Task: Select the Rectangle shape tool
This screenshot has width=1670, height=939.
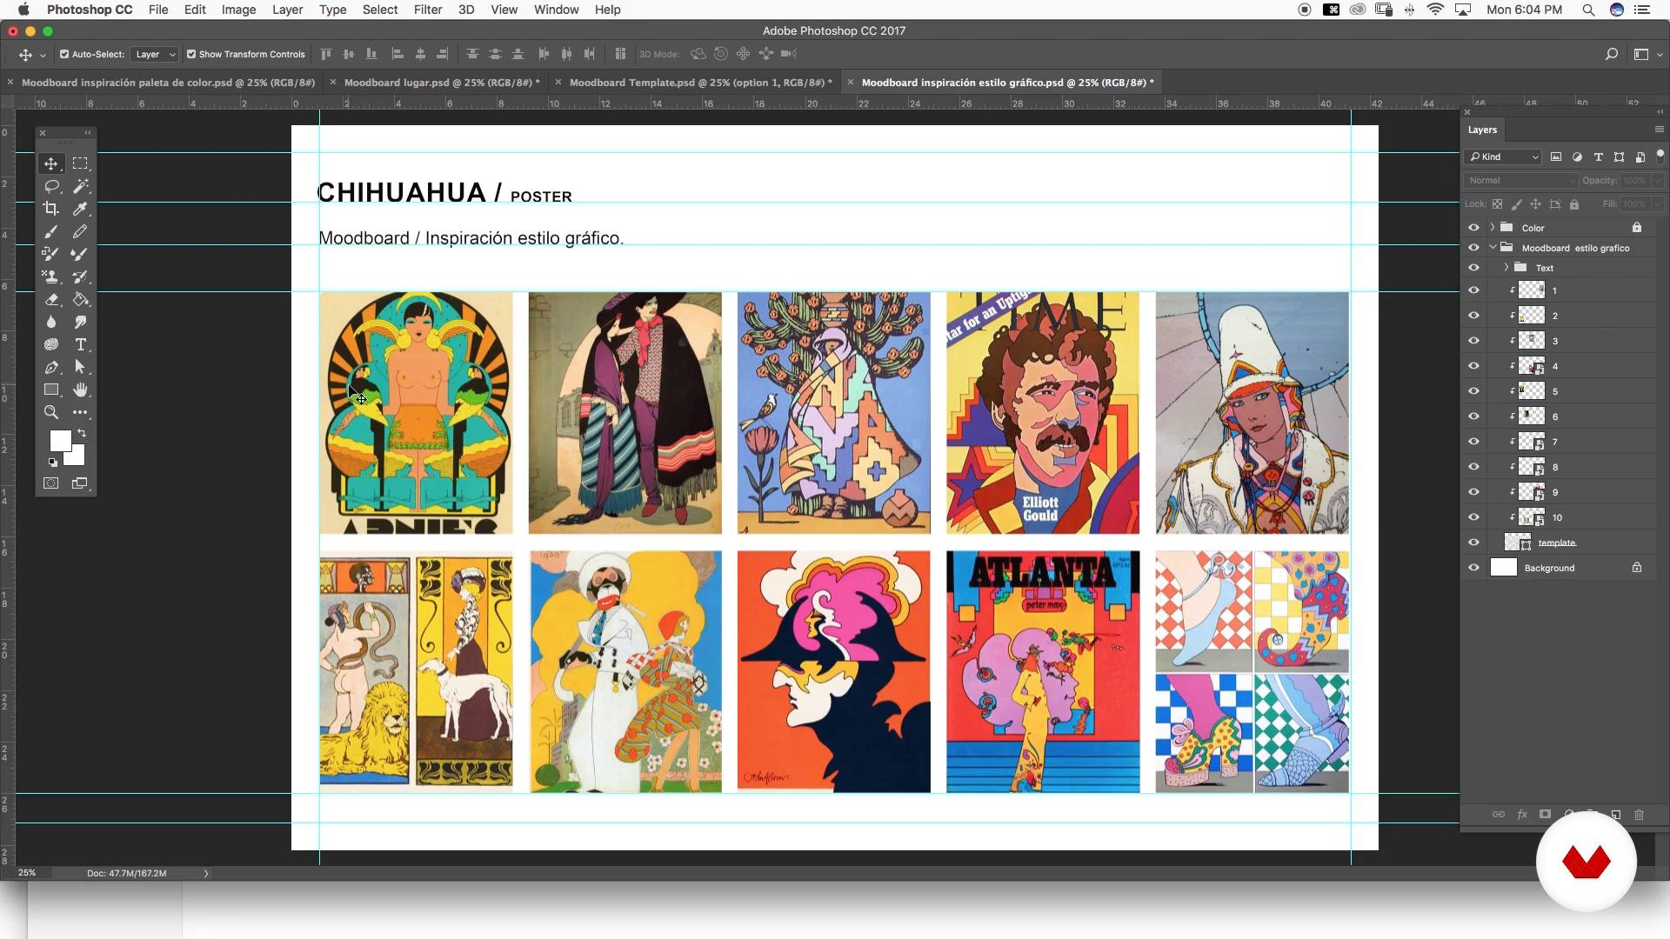Action: point(51,390)
